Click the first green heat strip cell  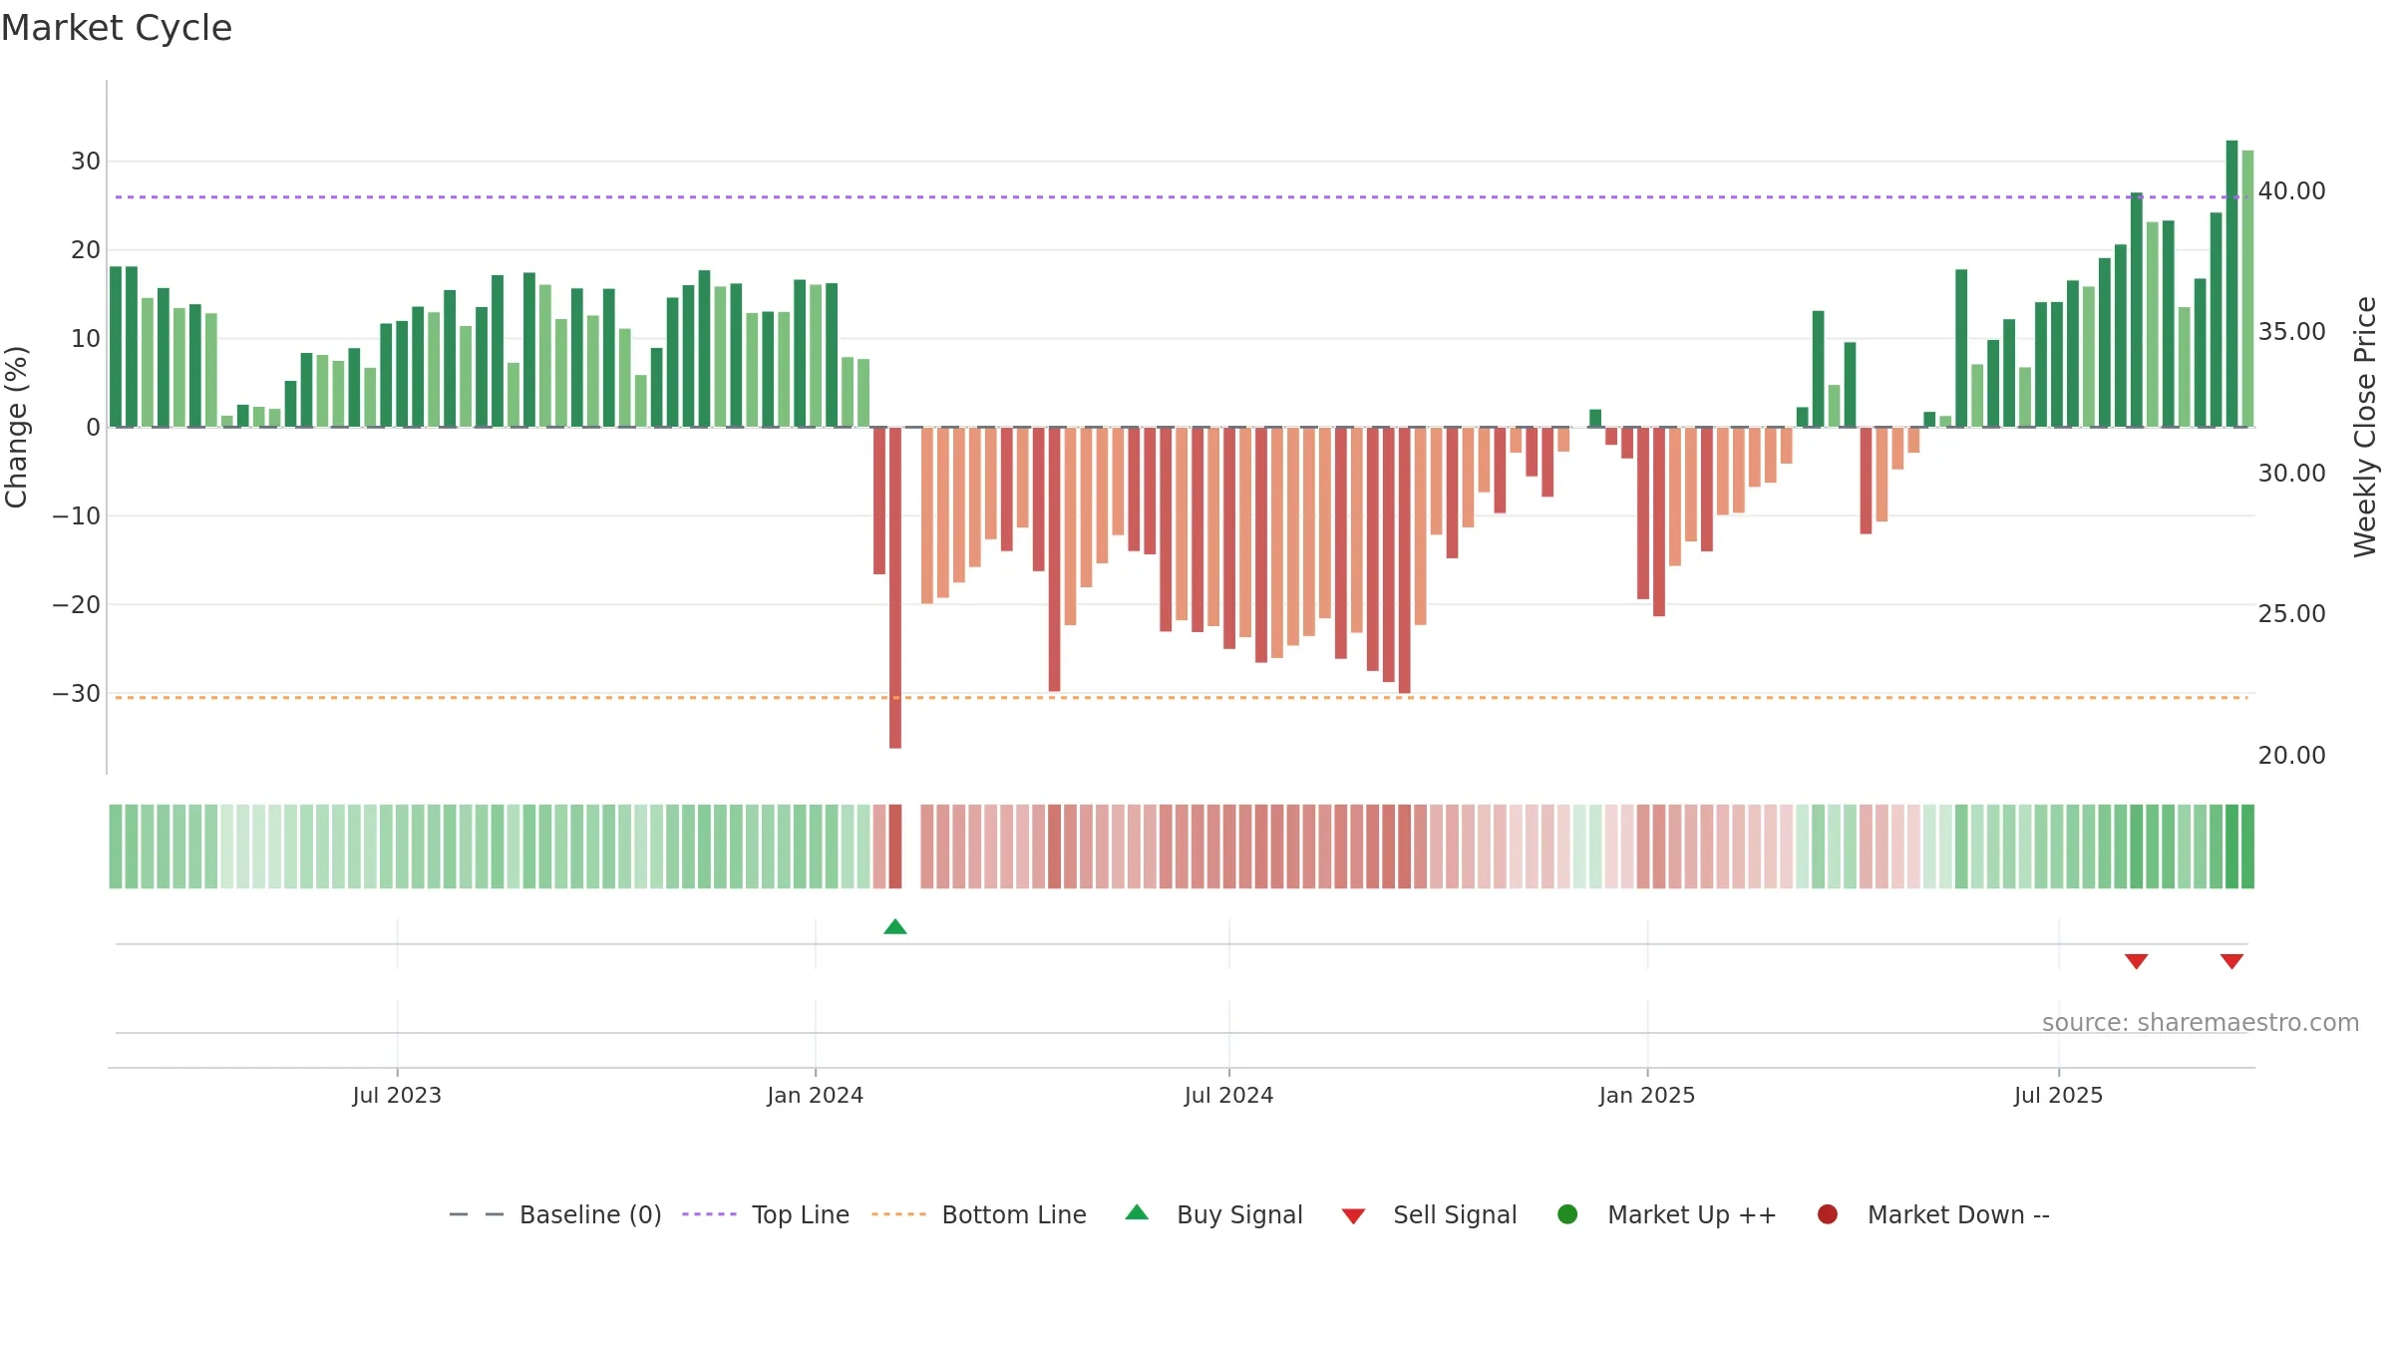[116, 846]
